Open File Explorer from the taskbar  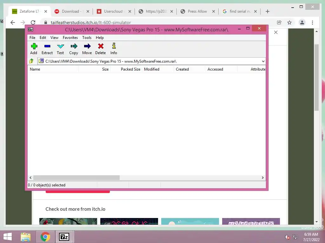[x=25, y=237]
